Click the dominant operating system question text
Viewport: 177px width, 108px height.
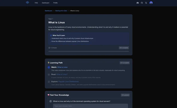click(82, 101)
